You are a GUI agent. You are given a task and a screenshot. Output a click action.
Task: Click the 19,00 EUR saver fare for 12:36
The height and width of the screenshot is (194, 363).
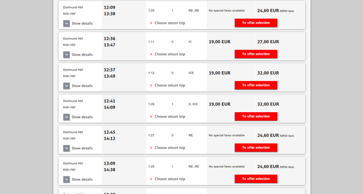(x=220, y=42)
